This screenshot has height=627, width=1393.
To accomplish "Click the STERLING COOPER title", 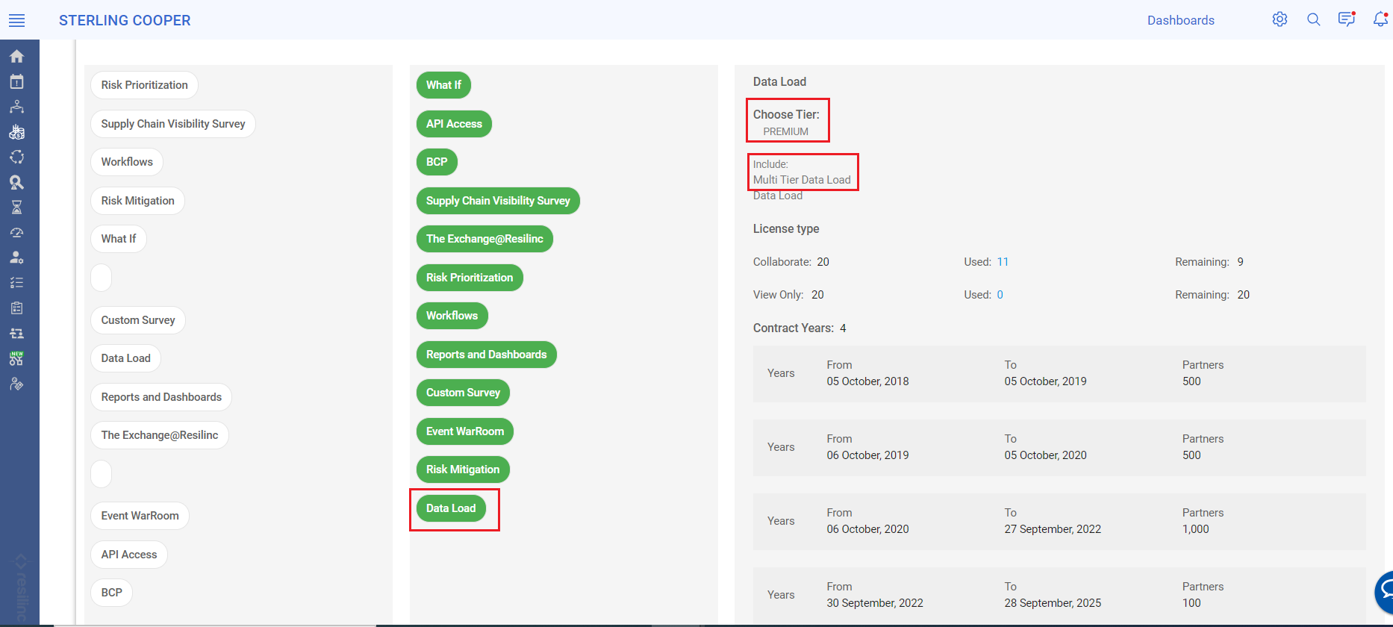I will 125,20.
